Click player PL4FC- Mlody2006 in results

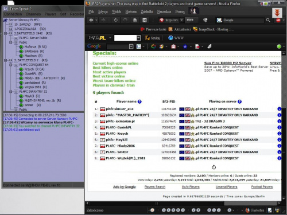(x=120, y=146)
